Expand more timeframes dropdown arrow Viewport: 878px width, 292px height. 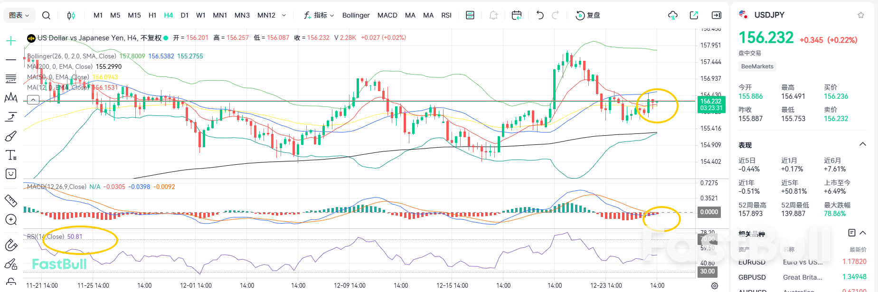(284, 15)
